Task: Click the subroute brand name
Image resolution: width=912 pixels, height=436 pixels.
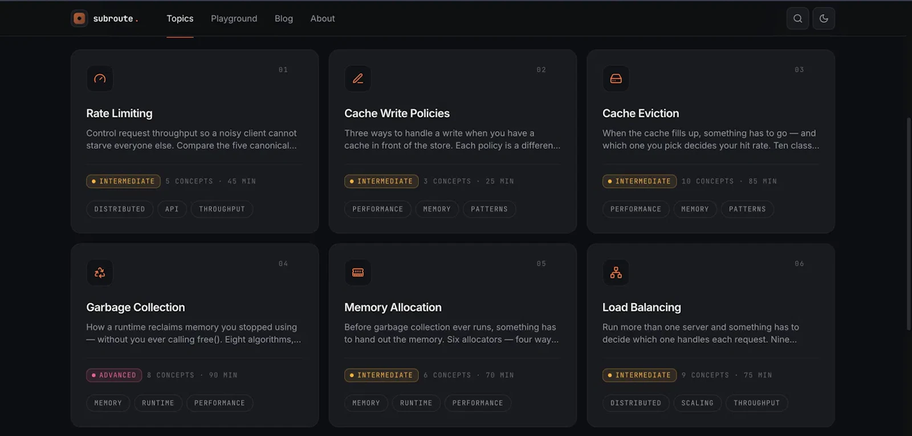Action: [116, 19]
